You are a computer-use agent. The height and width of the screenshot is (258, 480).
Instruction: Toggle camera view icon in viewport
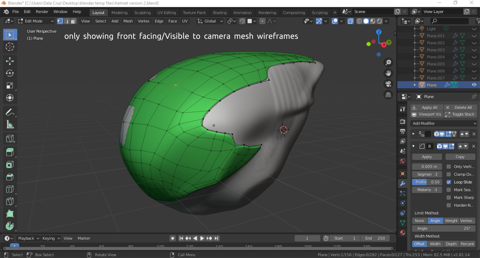coord(388,84)
